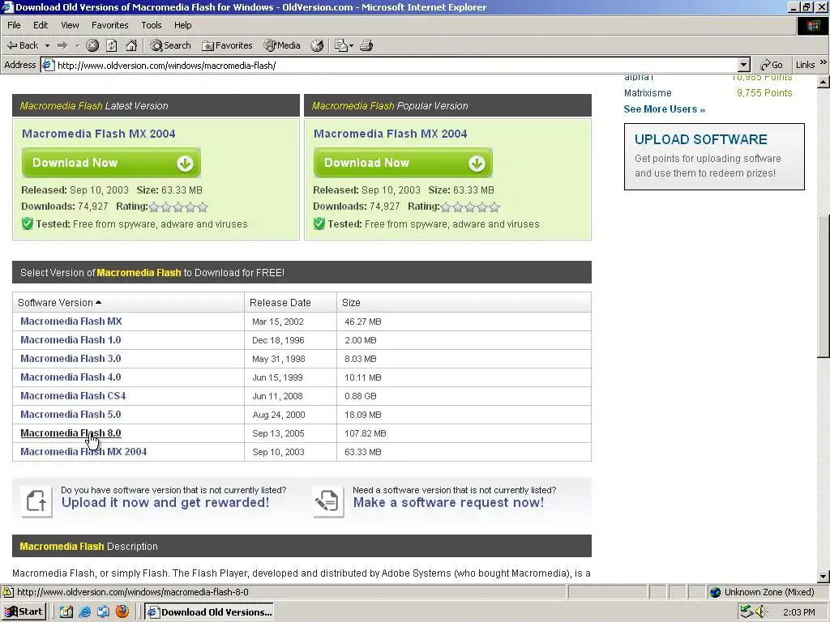The image size is (830, 622).
Task: Click the system tray volume icon
Action: [x=760, y=612]
